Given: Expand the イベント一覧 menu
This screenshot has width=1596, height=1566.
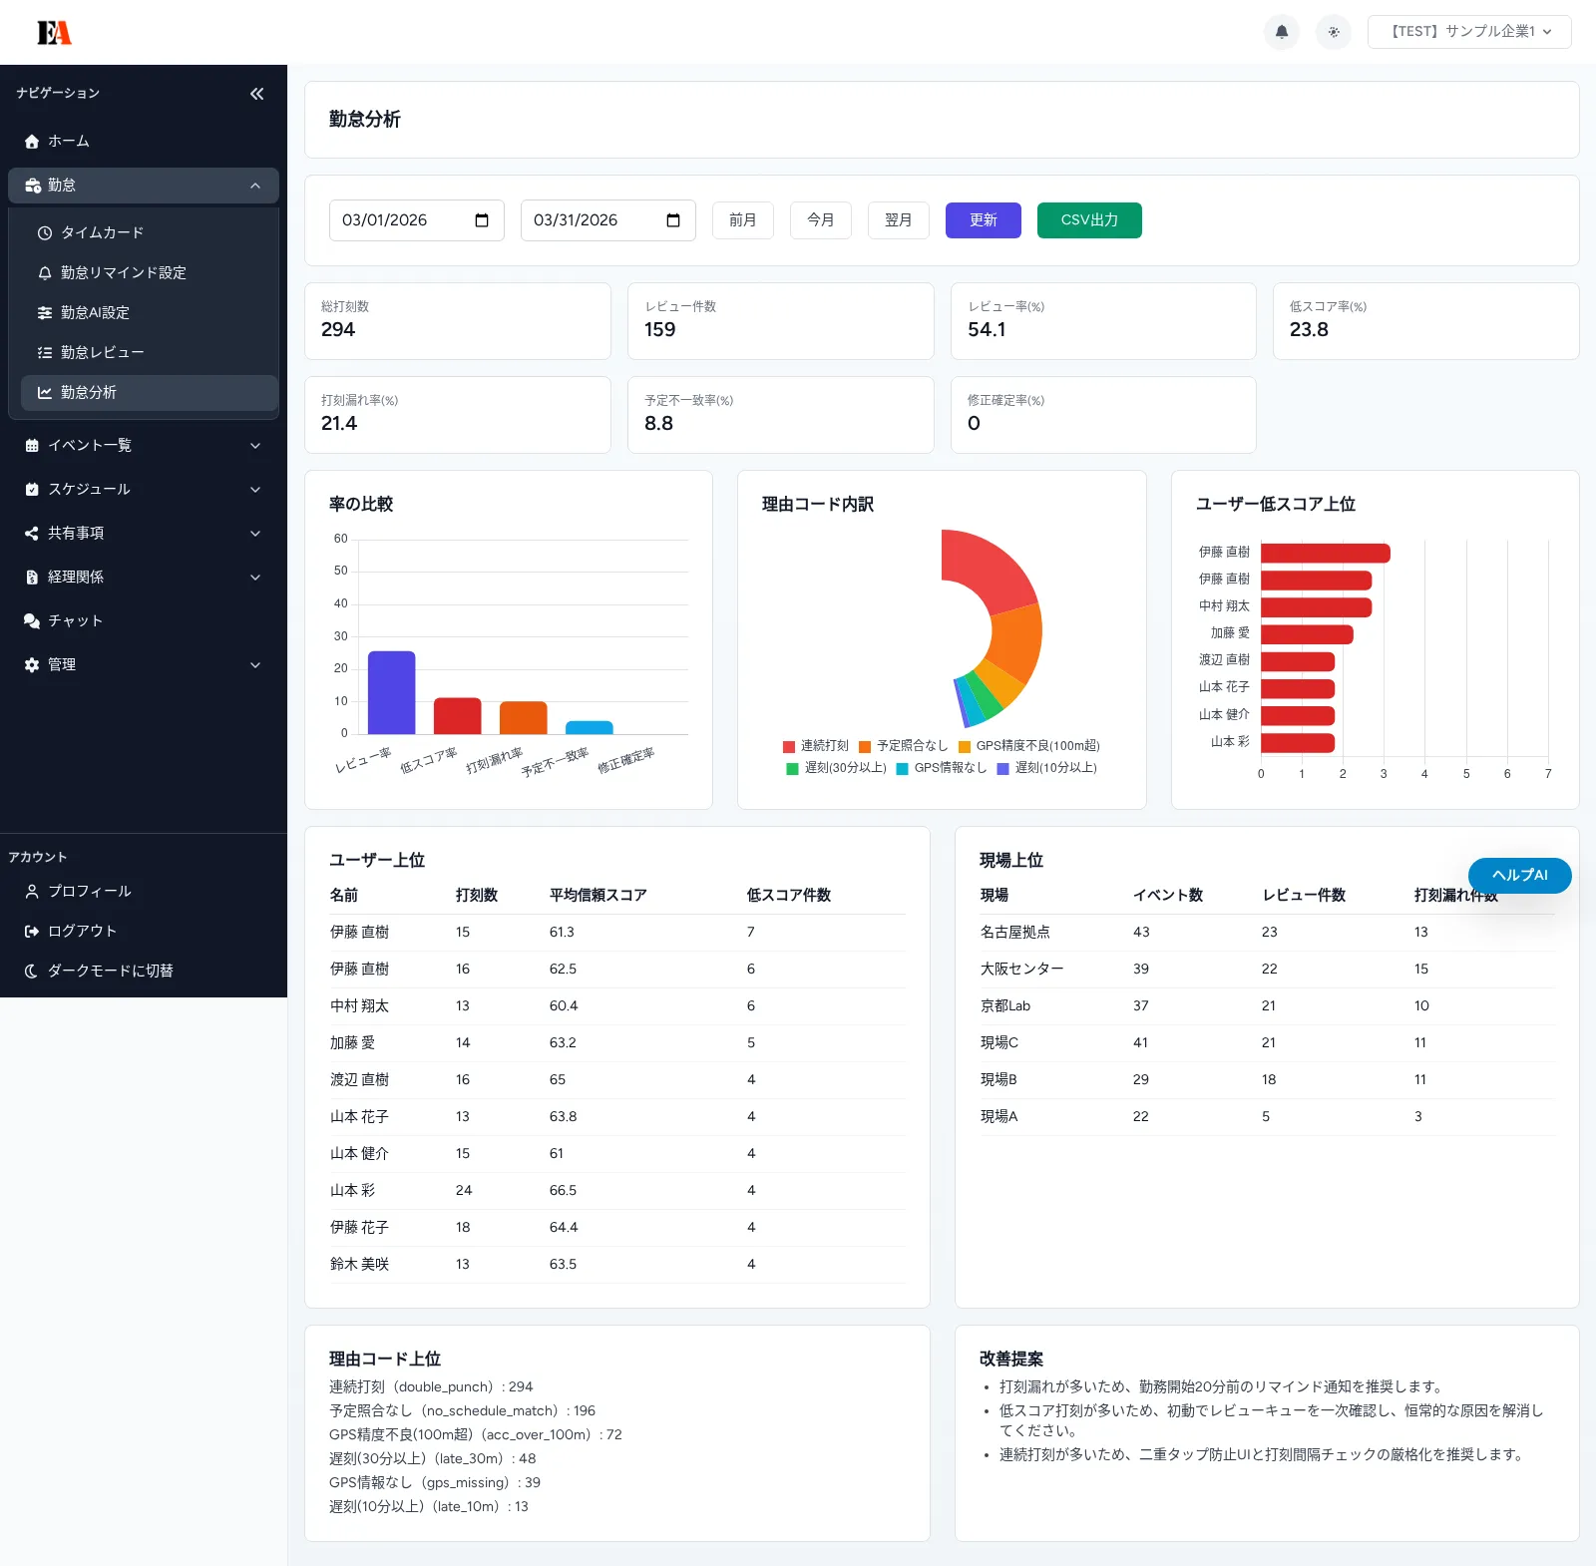Looking at the screenshot, I should click(x=144, y=446).
